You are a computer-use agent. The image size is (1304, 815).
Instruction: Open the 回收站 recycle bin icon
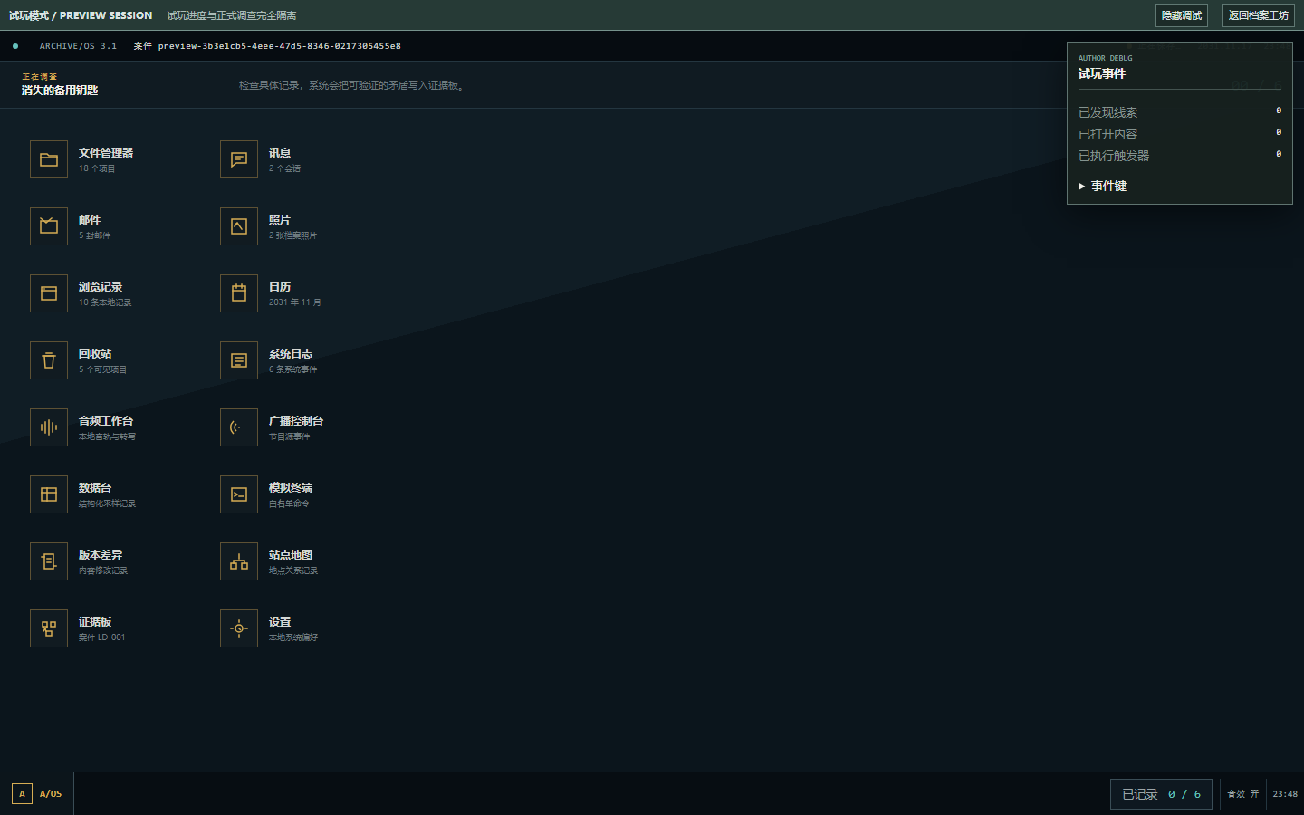49,360
